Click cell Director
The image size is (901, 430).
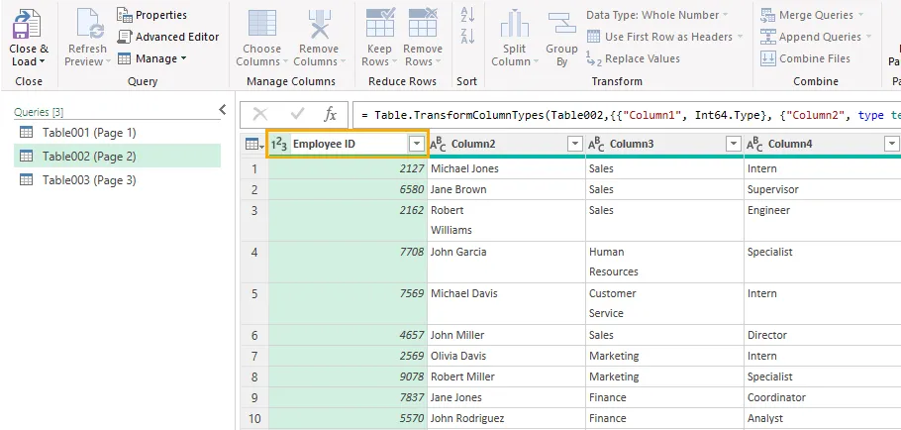click(x=823, y=335)
